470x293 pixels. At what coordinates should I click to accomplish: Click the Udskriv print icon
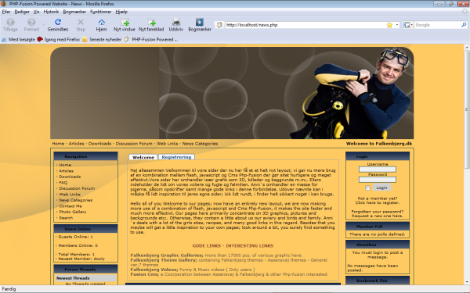[x=176, y=22]
